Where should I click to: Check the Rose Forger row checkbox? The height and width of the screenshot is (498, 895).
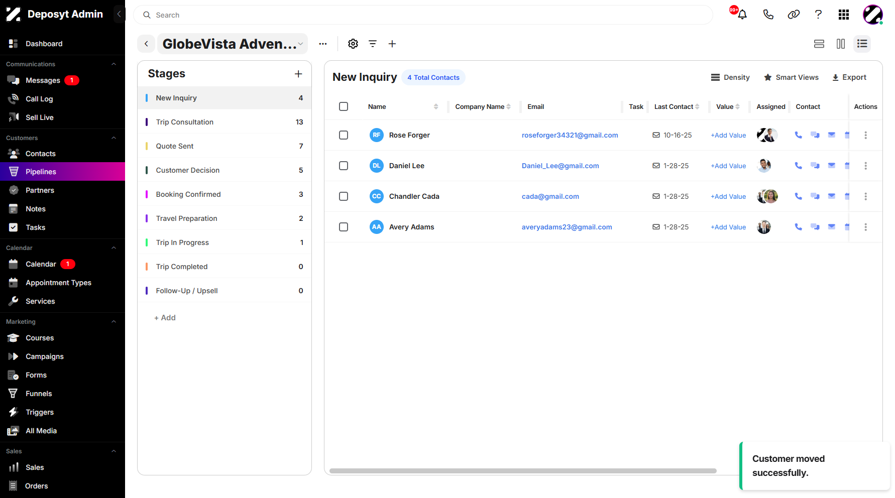pos(344,135)
